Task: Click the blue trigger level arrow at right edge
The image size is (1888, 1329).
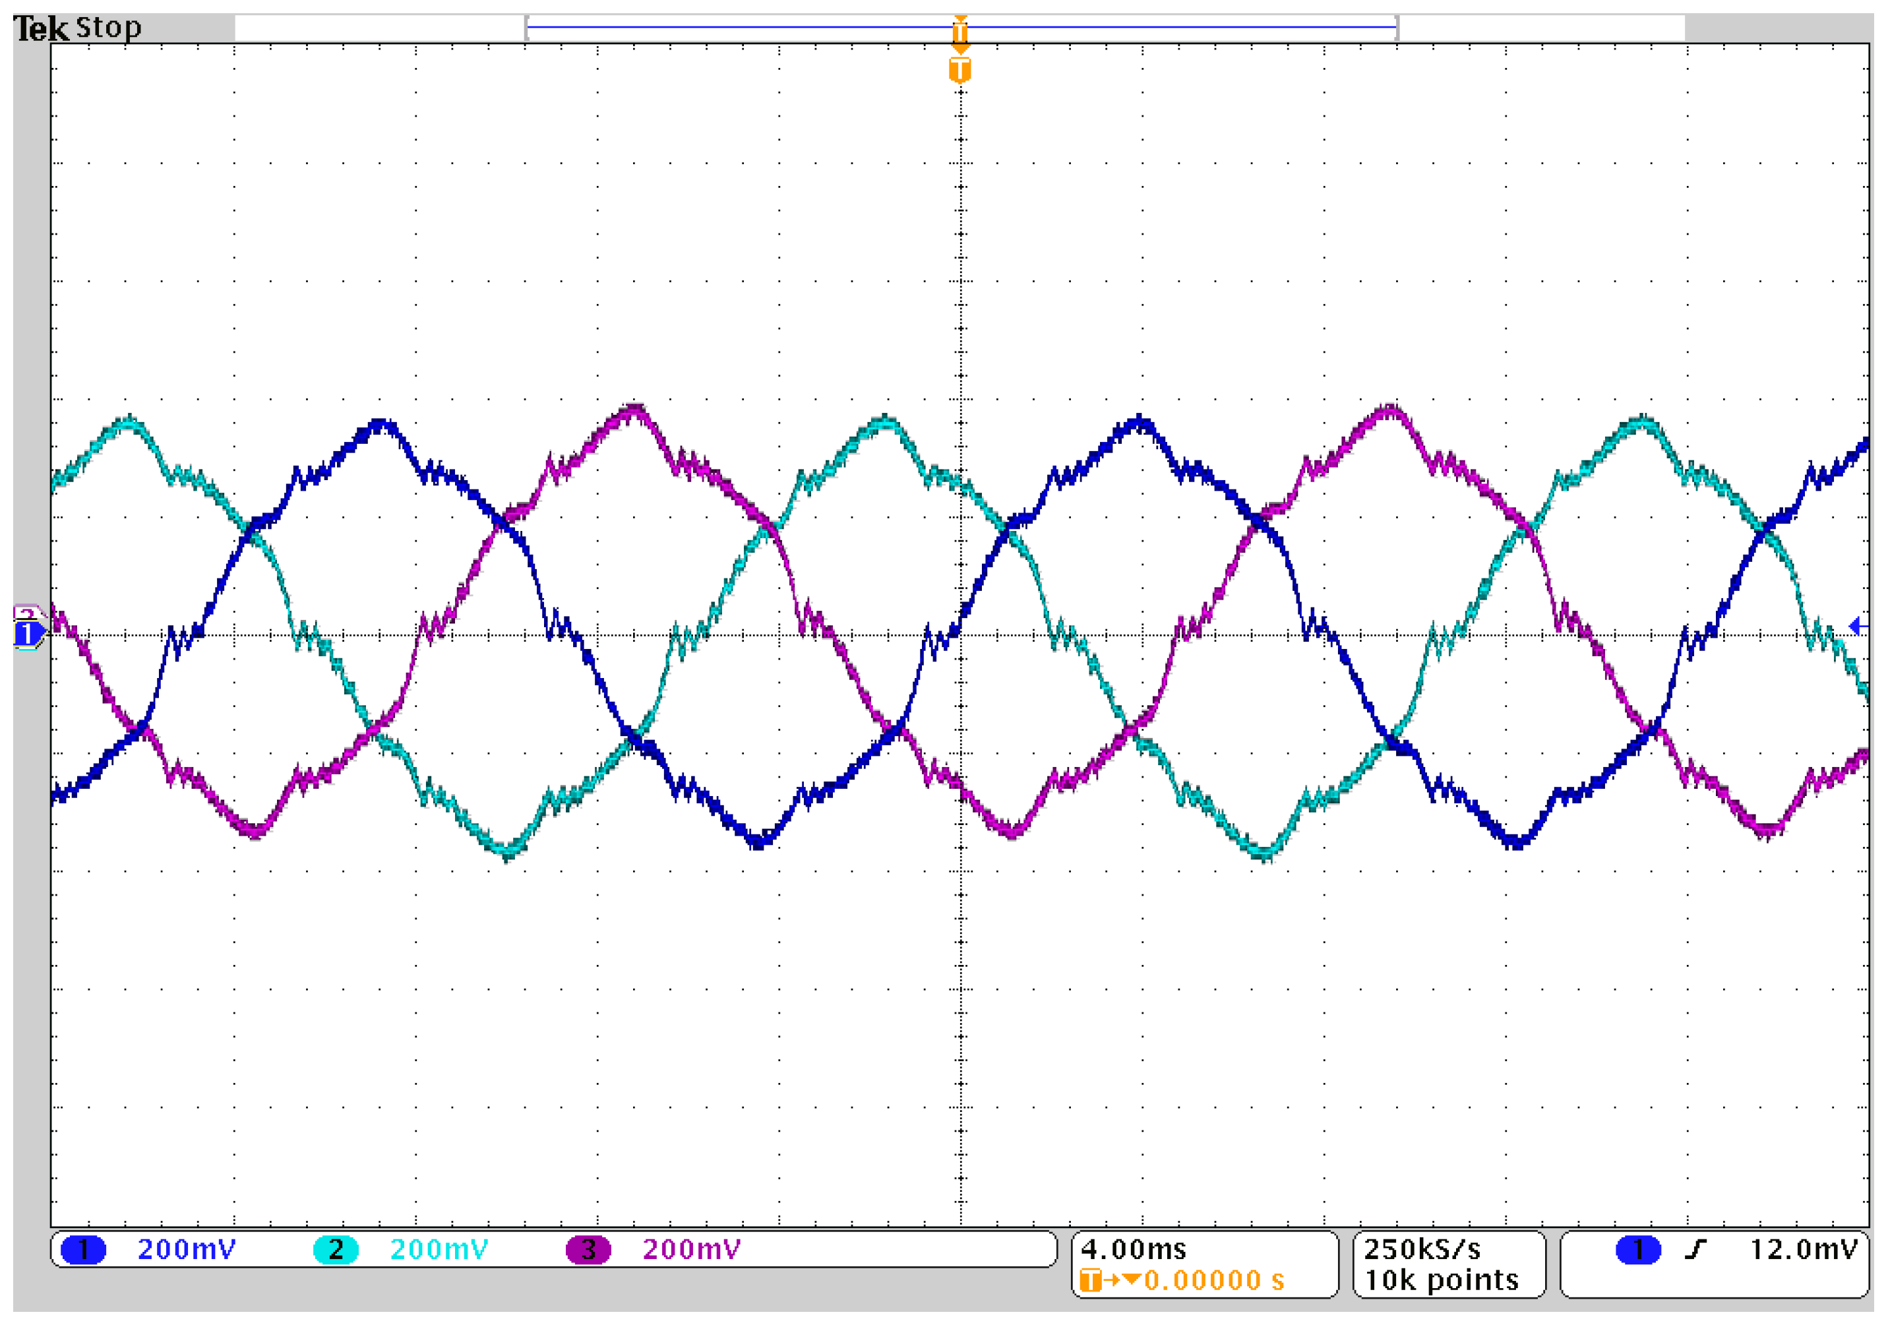Action: tap(1858, 627)
